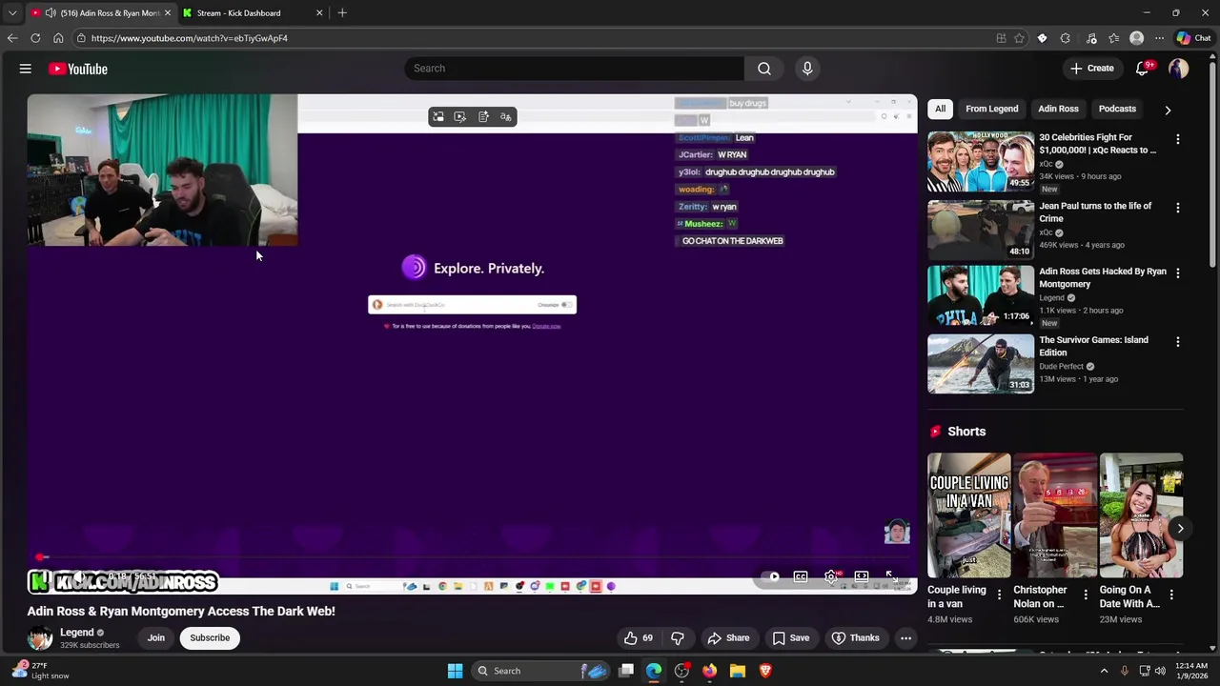1220x686 pixels.
Task: Open Favorites list icon in toolbar
Action: (x=1113, y=38)
